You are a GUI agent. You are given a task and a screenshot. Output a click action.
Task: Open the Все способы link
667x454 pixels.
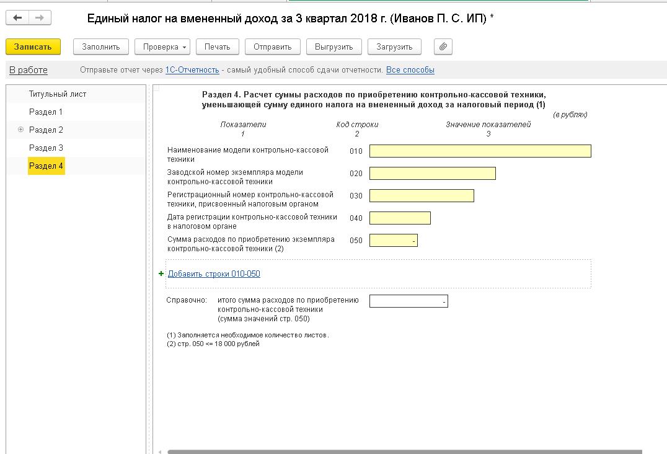tap(410, 70)
